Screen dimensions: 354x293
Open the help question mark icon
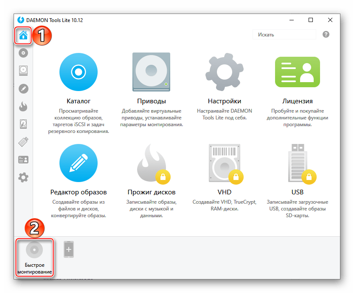coord(326,34)
